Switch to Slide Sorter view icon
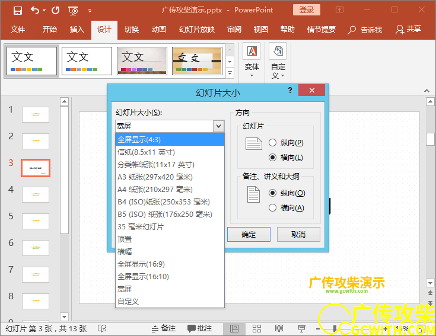 tap(257, 329)
